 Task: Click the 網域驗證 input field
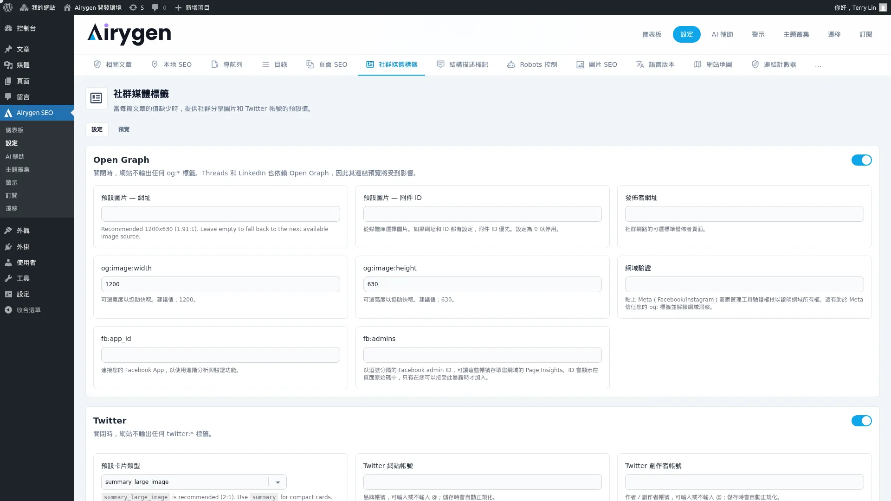point(744,284)
